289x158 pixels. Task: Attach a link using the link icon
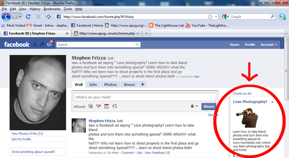114,106
